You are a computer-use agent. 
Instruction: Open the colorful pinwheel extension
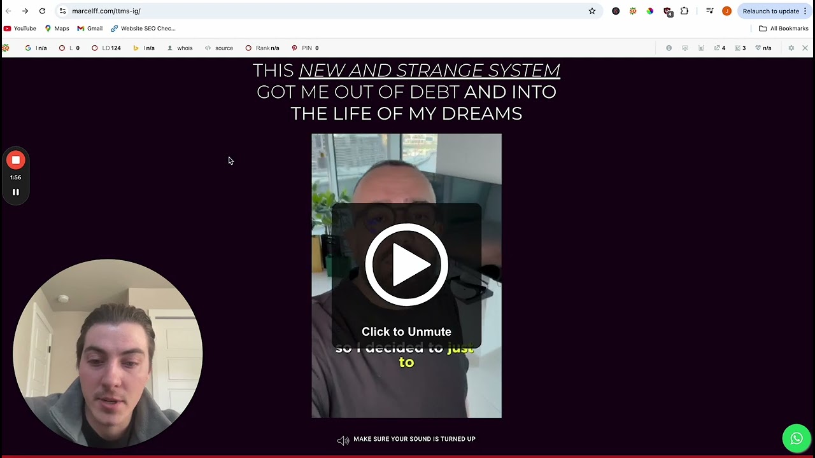(x=649, y=11)
